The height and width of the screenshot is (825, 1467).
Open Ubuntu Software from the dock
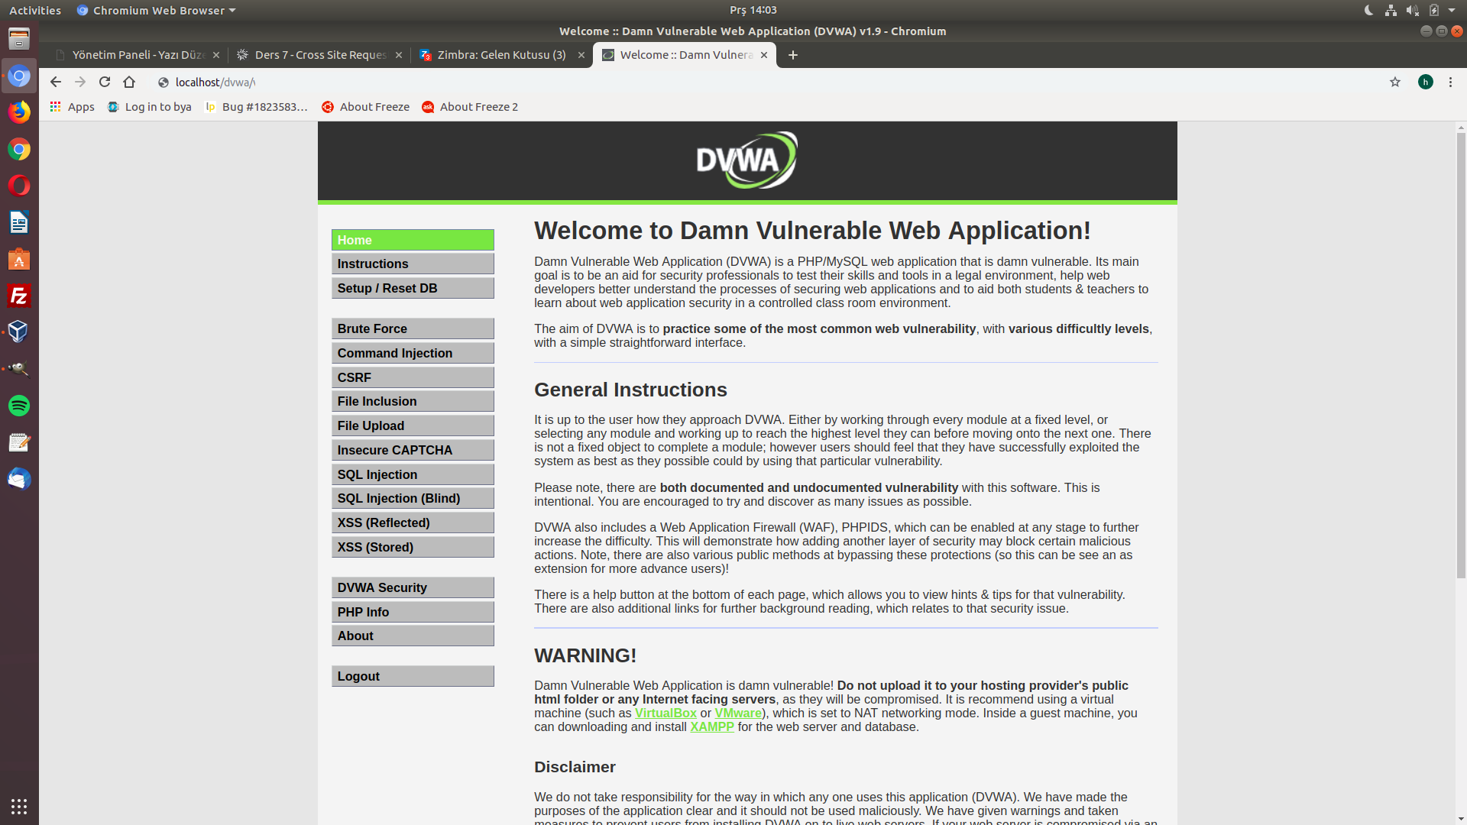[x=19, y=259]
